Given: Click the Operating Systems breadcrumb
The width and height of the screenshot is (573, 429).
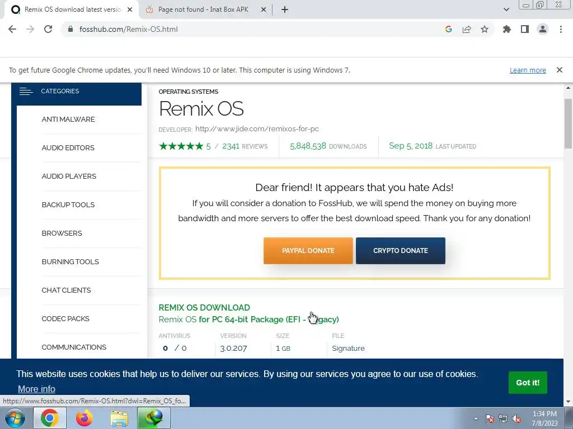Looking at the screenshot, I should pyautogui.click(x=188, y=92).
